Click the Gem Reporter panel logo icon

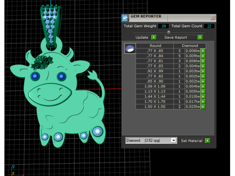point(125,18)
